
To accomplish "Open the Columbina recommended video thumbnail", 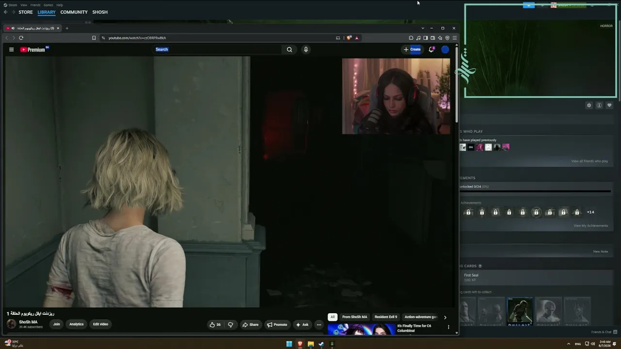I will point(361,330).
